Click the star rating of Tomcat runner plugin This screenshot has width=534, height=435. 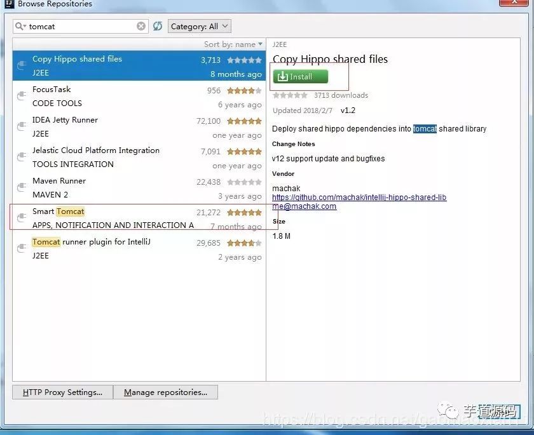(244, 243)
